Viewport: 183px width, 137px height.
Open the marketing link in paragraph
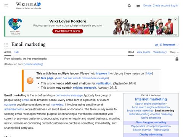click(x=57, y=105)
